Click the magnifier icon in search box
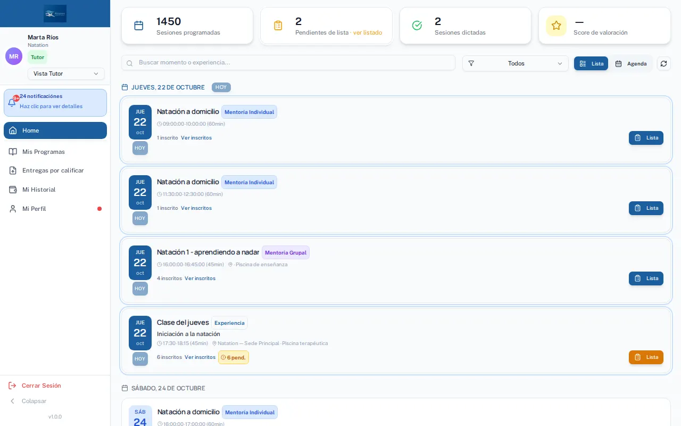This screenshot has width=681, height=426. click(x=130, y=63)
